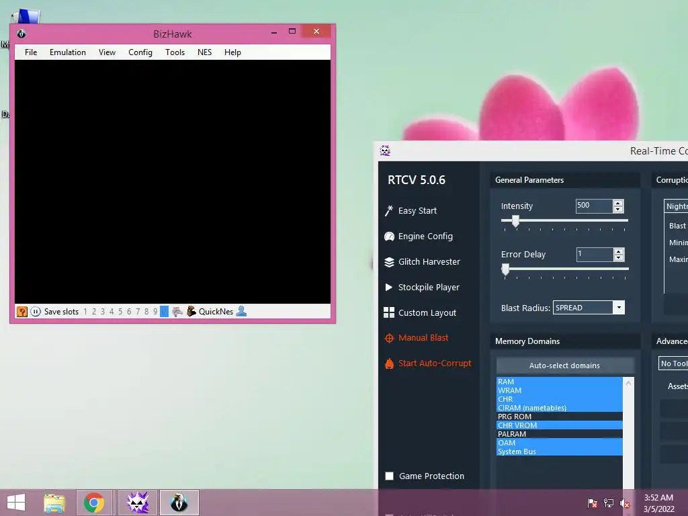Open the NES menu in BizHawk
The height and width of the screenshot is (516, 688).
(204, 52)
